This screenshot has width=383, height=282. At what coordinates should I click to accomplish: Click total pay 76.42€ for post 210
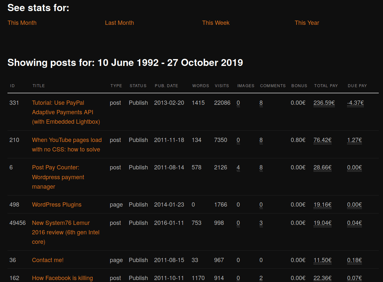[x=322, y=140]
